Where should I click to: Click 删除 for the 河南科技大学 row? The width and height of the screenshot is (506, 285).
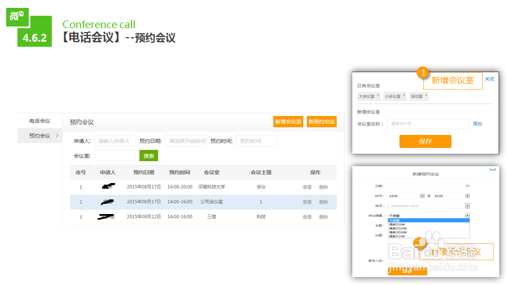[x=323, y=187]
